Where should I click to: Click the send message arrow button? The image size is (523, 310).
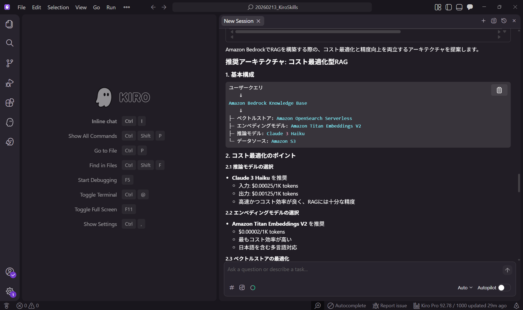pyautogui.click(x=507, y=270)
